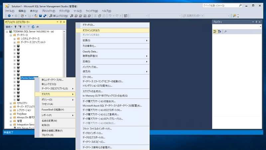Click the MDX query icon
The width and height of the screenshot is (266, 150).
pos(76,16)
